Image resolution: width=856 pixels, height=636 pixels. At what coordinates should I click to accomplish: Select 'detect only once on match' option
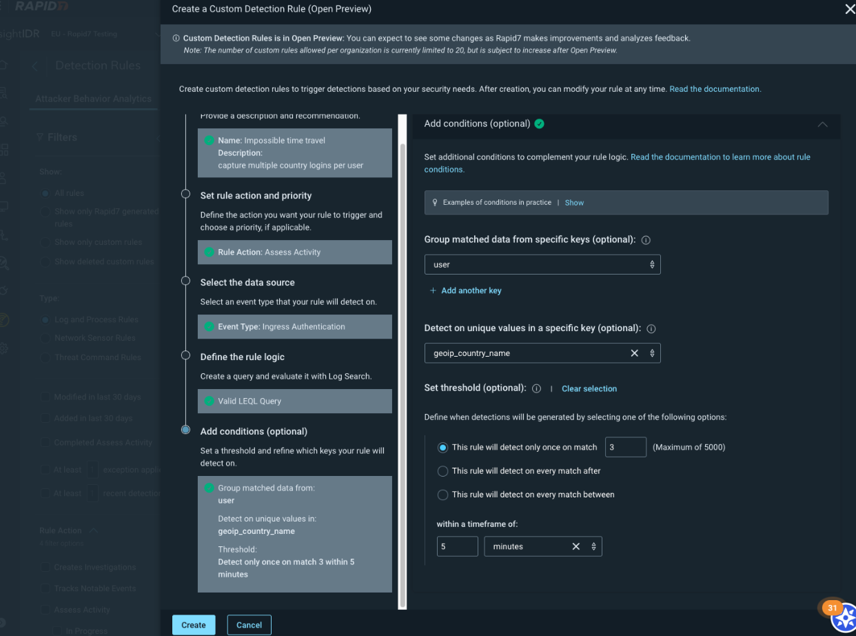click(443, 448)
